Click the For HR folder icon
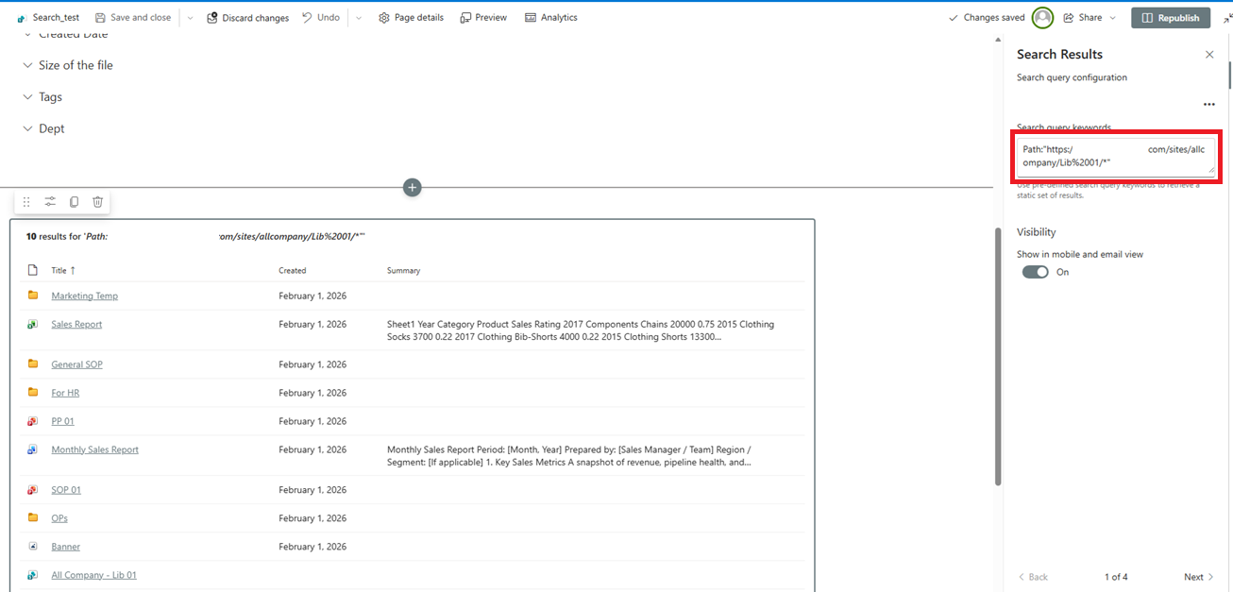The image size is (1233, 592). tap(33, 392)
